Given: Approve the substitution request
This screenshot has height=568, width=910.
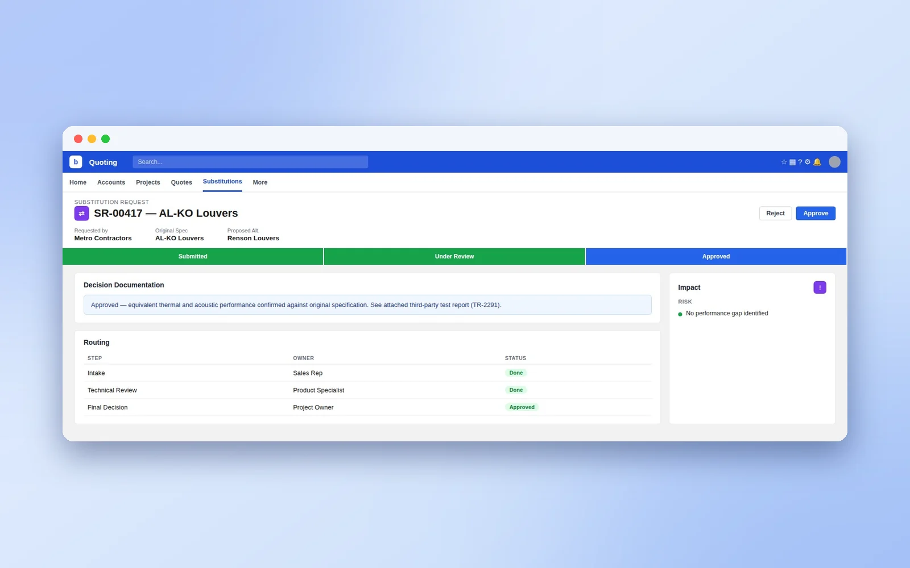Looking at the screenshot, I should 816,213.
